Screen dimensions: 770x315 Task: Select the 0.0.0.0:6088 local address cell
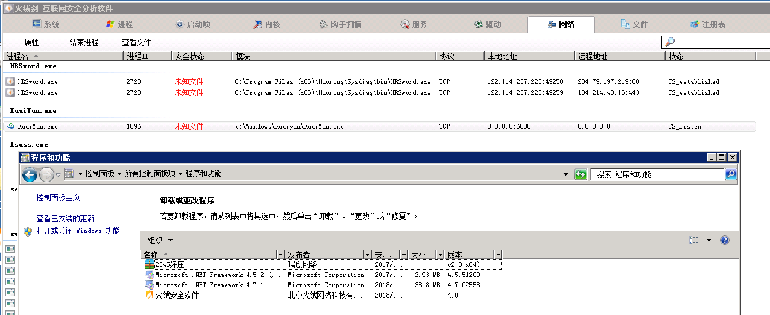tap(509, 126)
